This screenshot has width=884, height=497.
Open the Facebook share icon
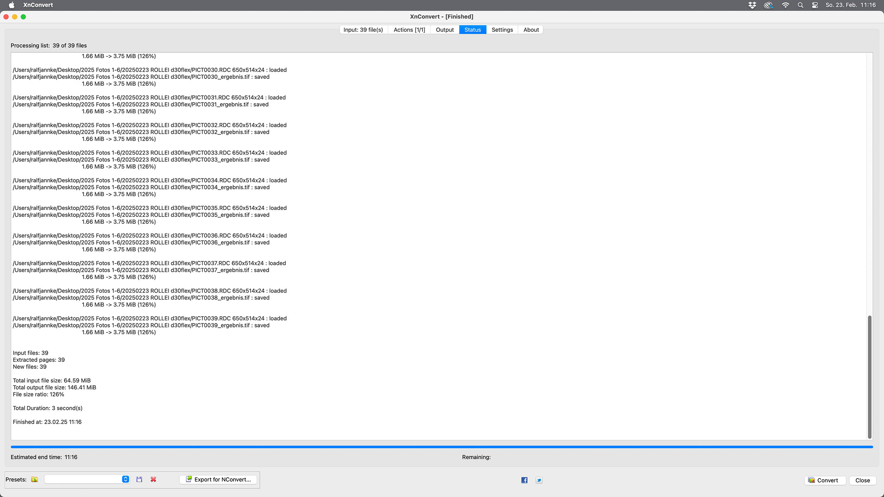click(x=524, y=480)
